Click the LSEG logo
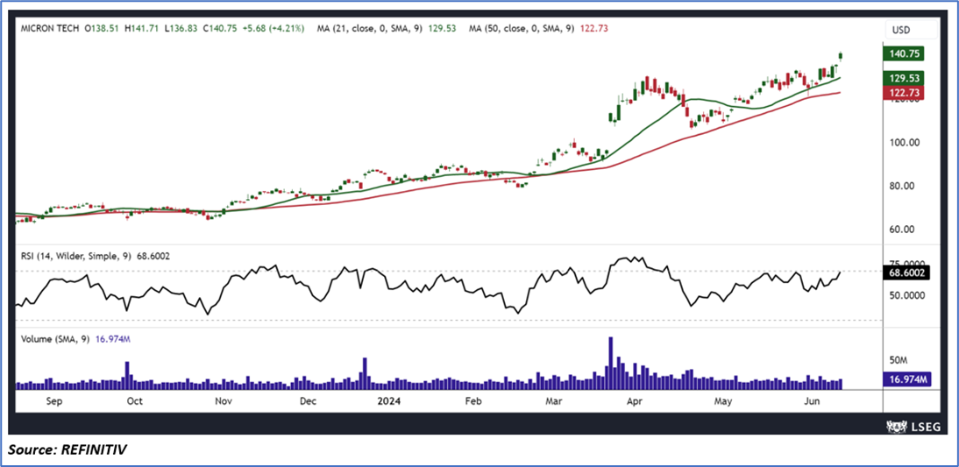Screen dimensions: 959x467 pyautogui.click(x=912, y=425)
